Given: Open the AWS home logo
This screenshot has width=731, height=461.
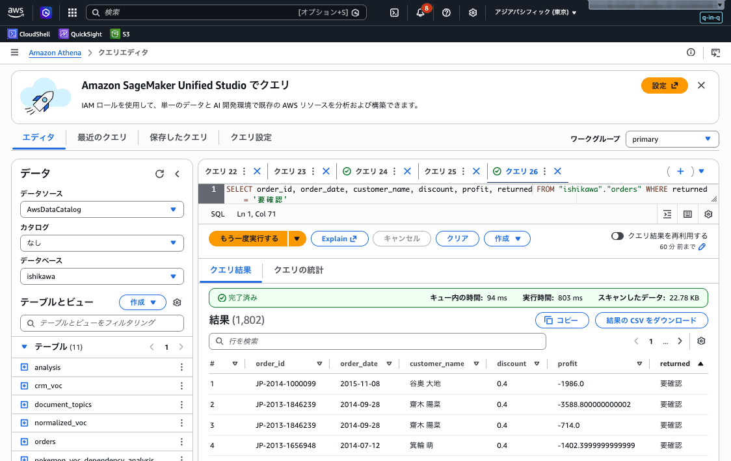Looking at the screenshot, I should 16,12.
